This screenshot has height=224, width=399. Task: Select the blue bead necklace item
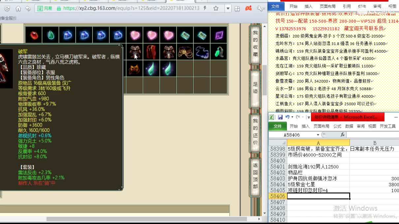pyautogui.click(x=202, y=52)
